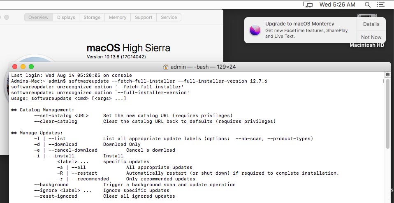Screen dimensions: 394x203
Task: Go to the Service tab
Action: point(169,17)
